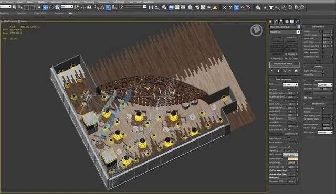Open the distortion type Quadratic dropdown

[325, 85]
